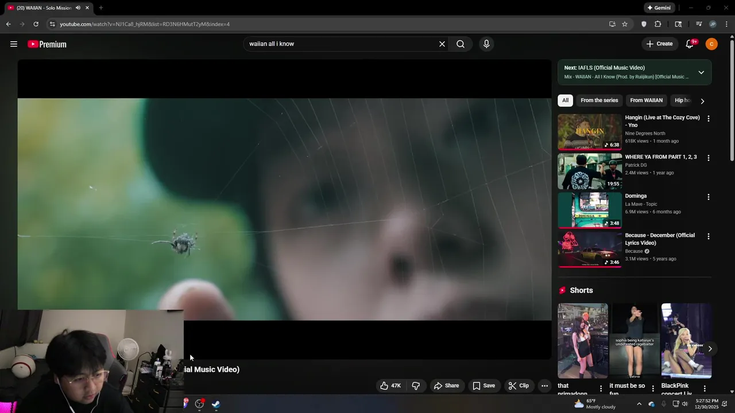
Task: Start voice search with microphone
Action: tap(486, 44)
